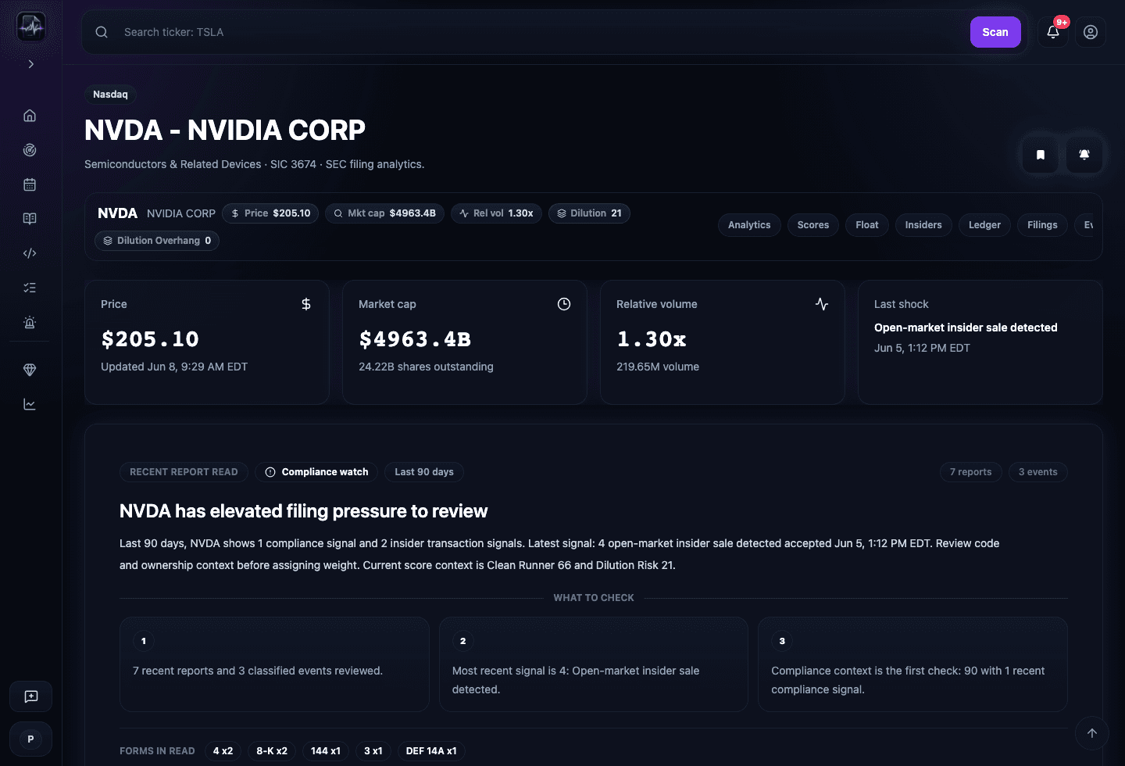Click the Compliance watch chip
This screenshot has width=1125, height=766.
316,472
